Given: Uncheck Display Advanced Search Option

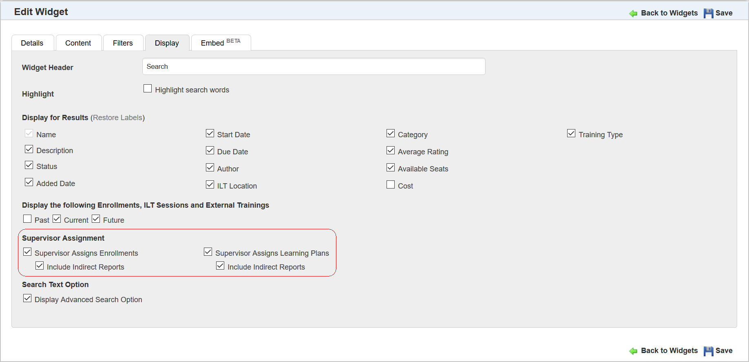Looking at the screenshot, I should pyautogui.click(x=27, y=298).
